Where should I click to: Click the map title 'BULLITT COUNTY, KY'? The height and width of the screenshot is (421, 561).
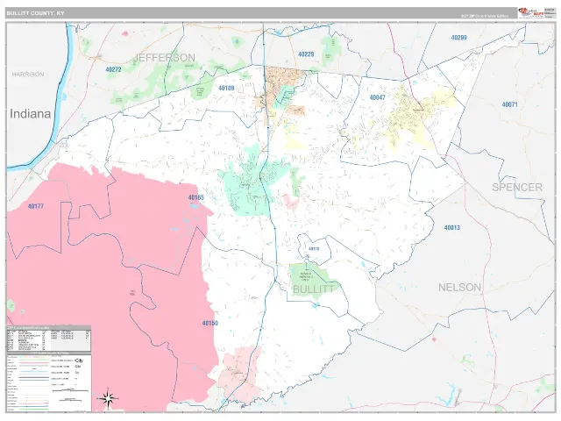pos(35,13)
